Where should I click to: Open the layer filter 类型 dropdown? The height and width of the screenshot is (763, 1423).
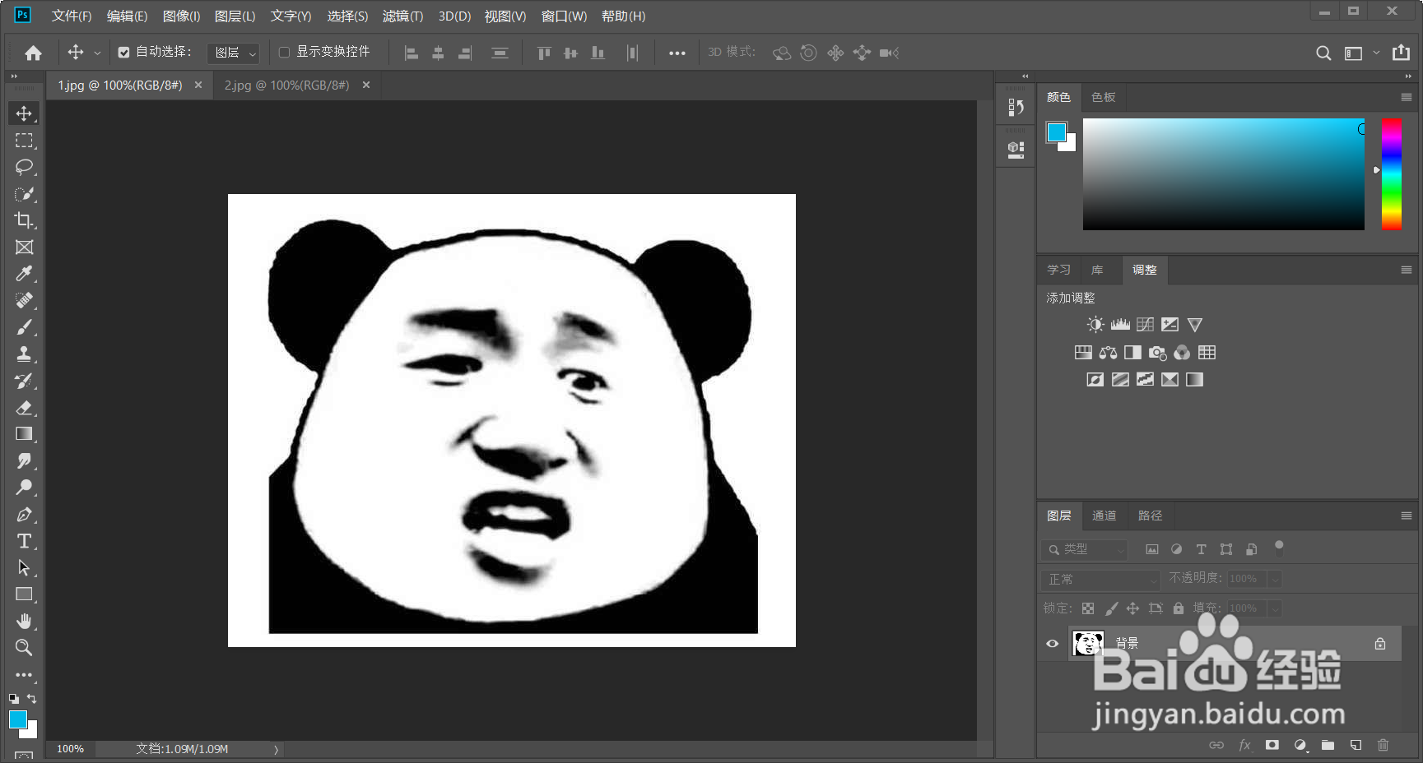tap(1084, 549)
